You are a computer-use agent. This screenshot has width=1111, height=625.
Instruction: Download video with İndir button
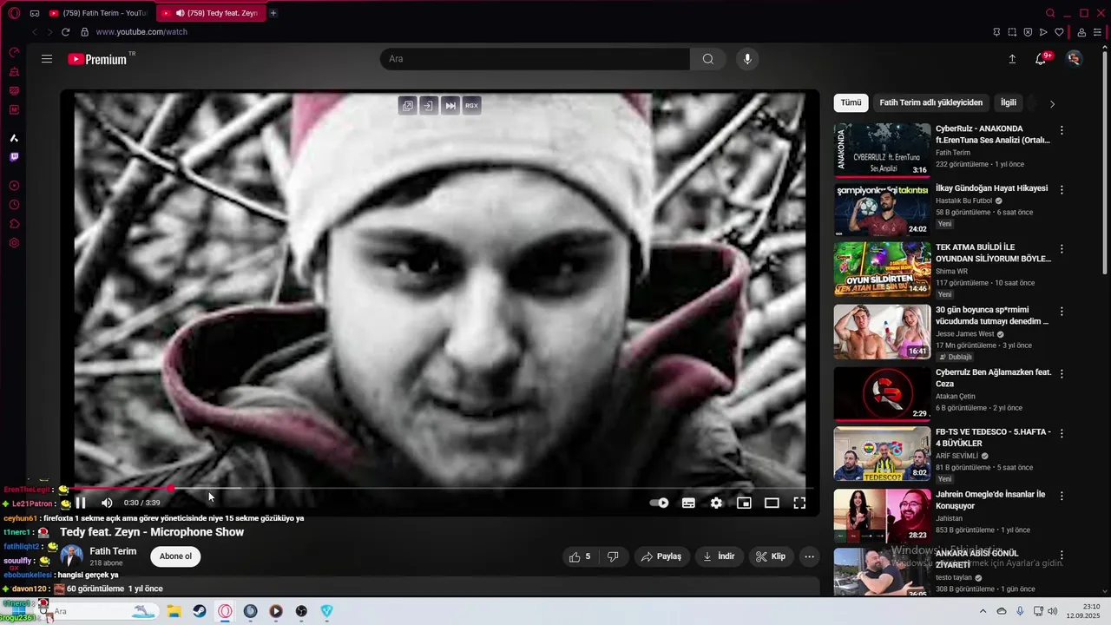[x=719, y=556]
